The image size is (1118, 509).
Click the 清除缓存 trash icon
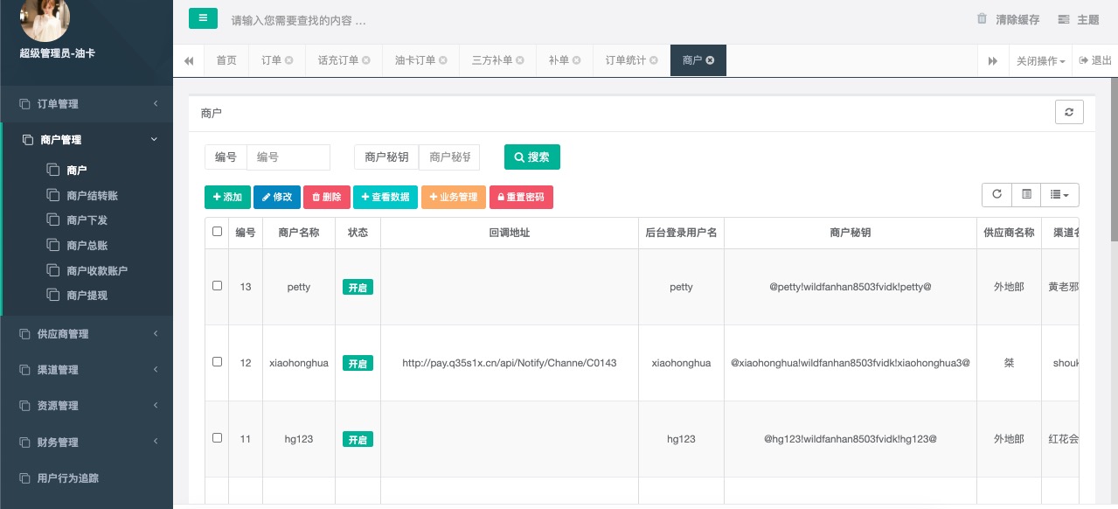(982, 19)
